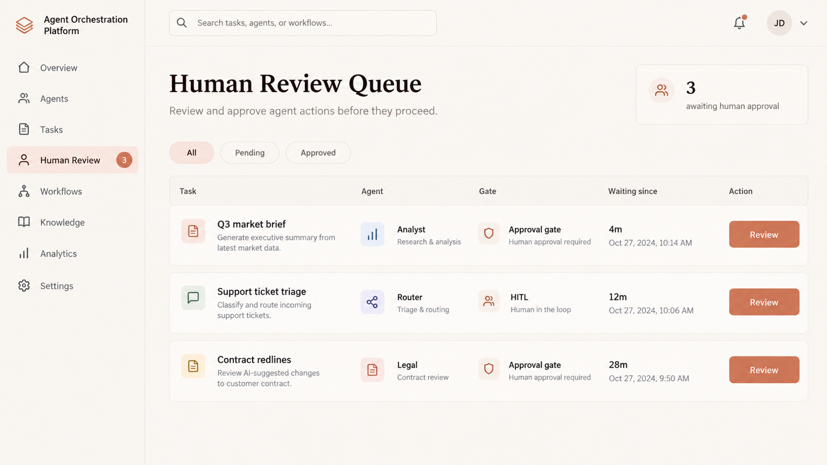Click the search magnifier icon
The image size is (827, 465).
(x=182, y=23)
